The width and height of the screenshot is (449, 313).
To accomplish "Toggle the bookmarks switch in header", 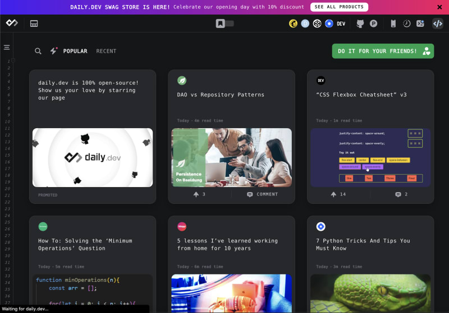I will click(225, 24).
